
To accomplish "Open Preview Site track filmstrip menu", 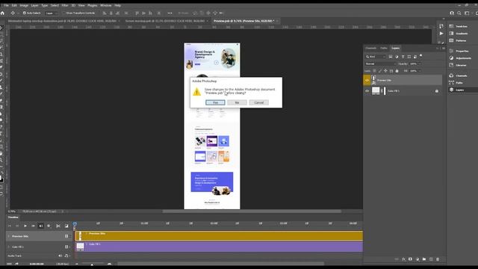I will (66, 236).
